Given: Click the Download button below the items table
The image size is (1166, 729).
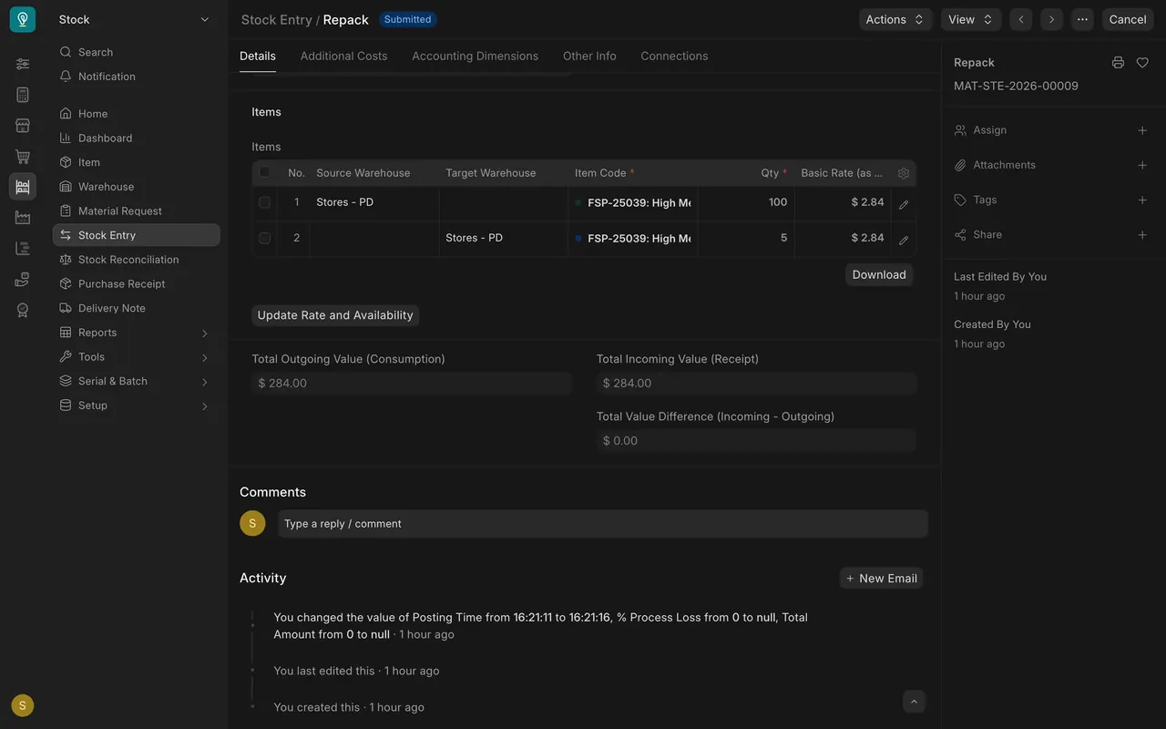Looking at the screenshot, I should pos(879,274).
